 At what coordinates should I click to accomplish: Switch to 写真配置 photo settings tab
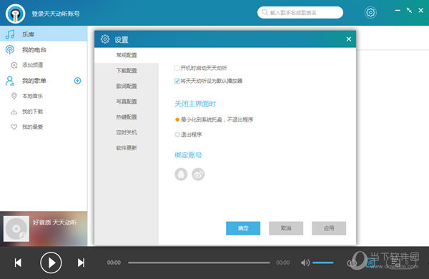click(127, 102)
